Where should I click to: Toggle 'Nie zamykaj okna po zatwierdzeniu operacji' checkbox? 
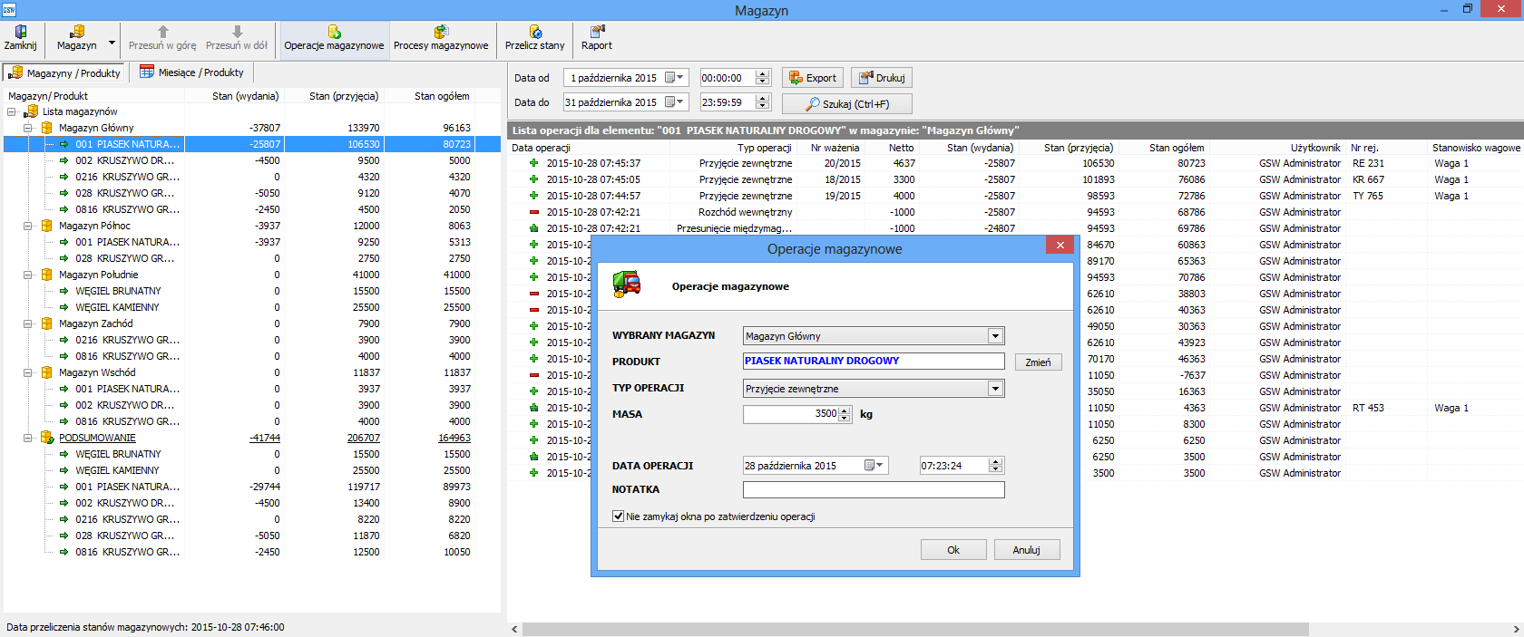(619, 516)
